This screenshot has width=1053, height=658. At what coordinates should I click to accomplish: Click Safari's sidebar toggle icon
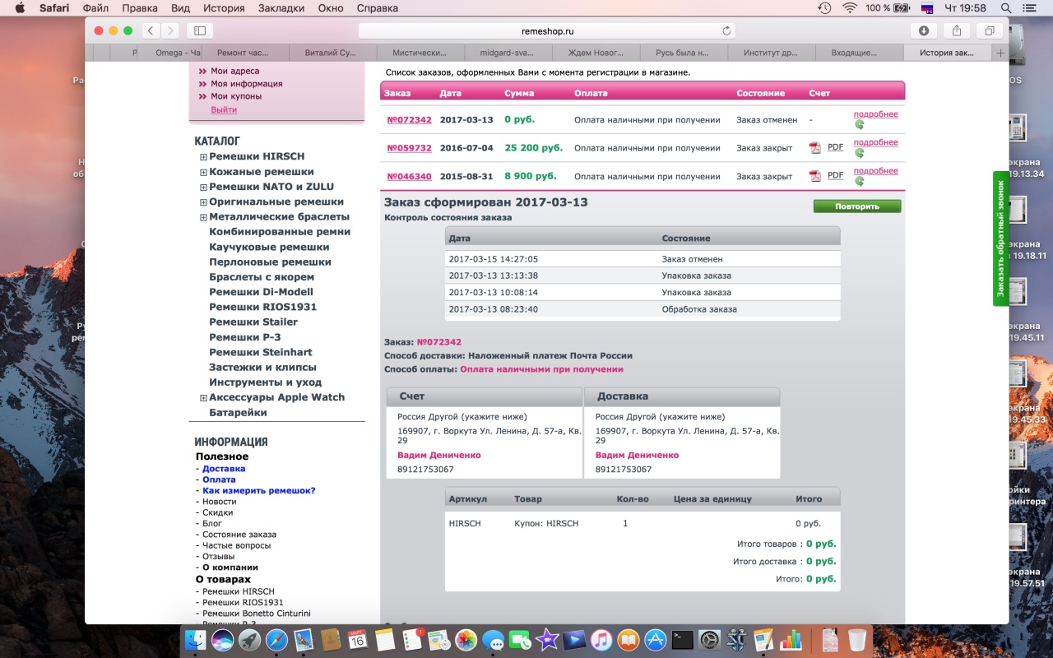coord(198,30)
